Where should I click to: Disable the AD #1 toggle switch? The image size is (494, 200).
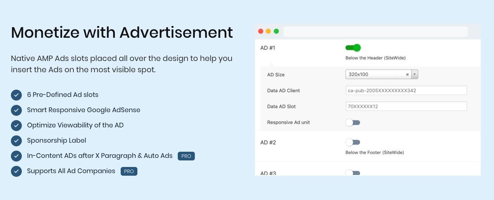[x=353, y=48]
